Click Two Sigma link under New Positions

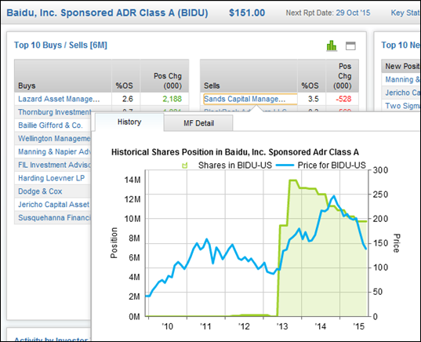tap(403, 106)
